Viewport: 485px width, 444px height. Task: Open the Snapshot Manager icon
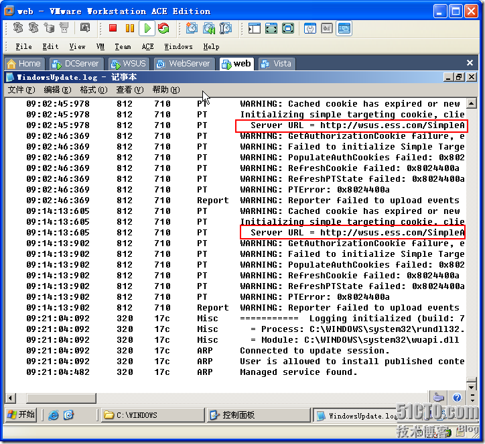(226, 28)
